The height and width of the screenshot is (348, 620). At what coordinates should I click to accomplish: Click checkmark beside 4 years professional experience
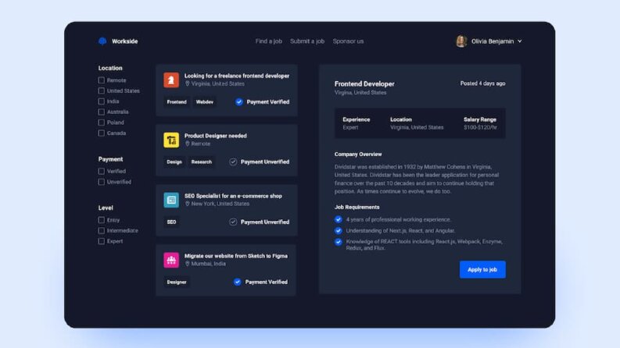338,219
